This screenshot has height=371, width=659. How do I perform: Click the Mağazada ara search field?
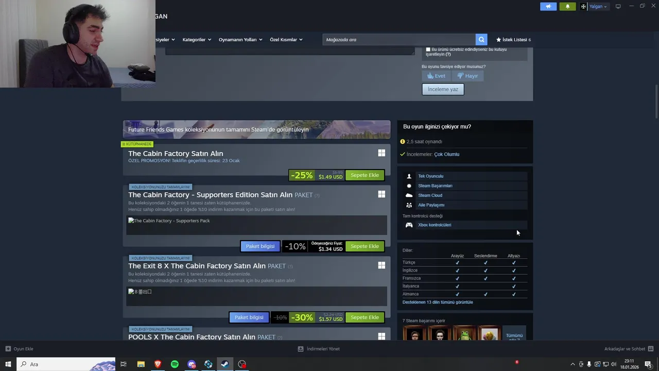399,40
